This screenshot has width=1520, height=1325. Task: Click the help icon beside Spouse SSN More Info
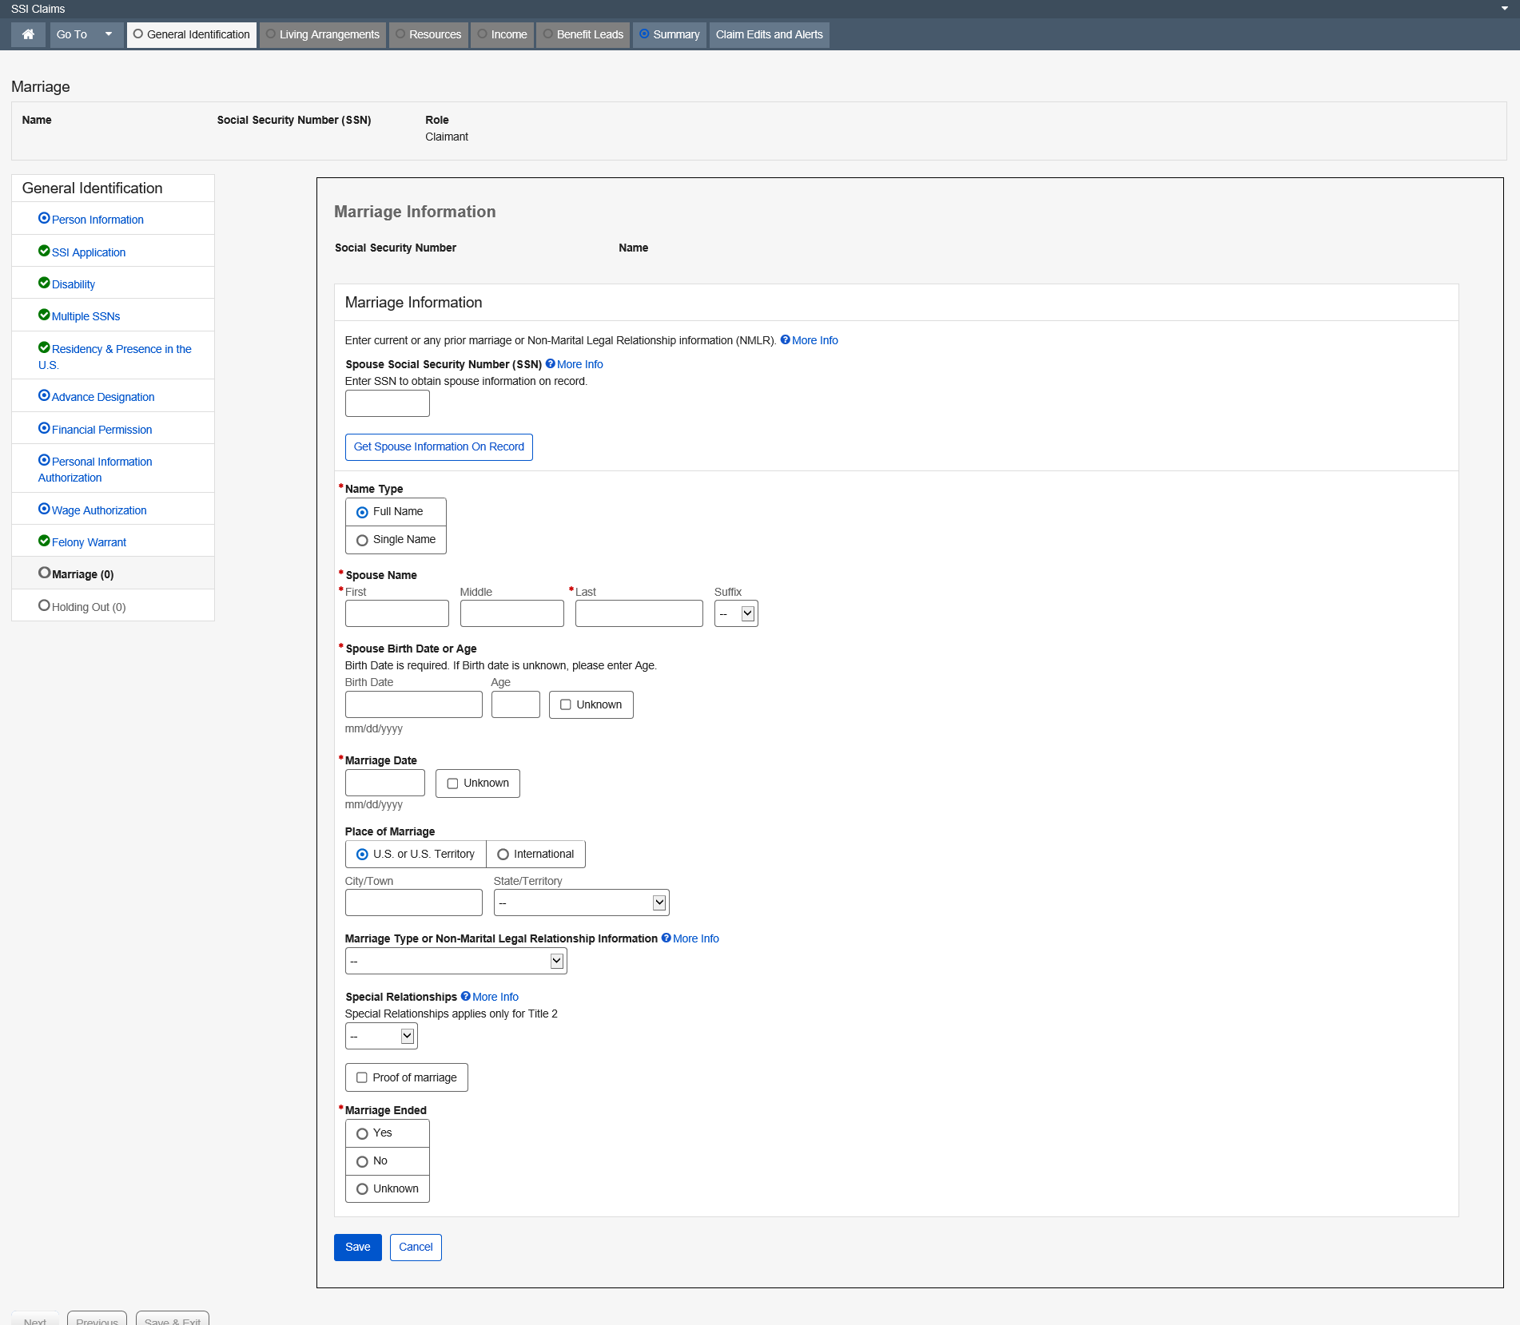[550, 364]
